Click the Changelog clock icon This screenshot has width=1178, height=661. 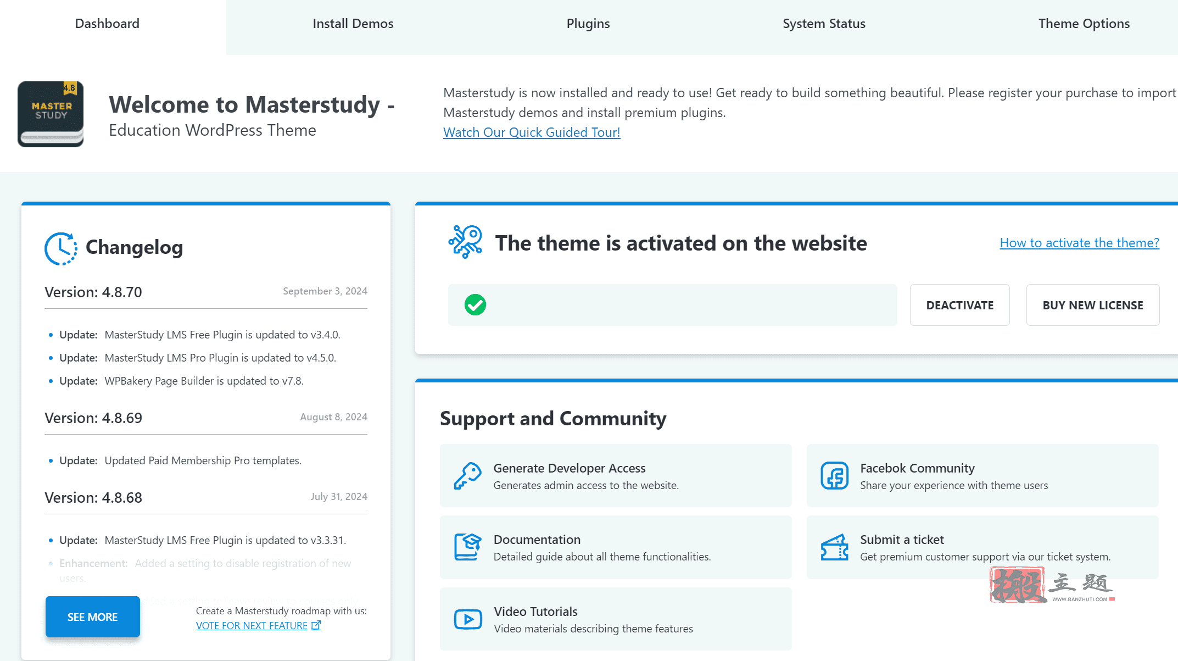(x=60, y=248)
